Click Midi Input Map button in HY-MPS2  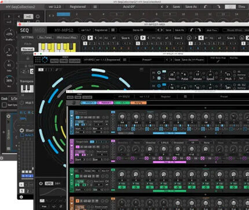[67, 38]
